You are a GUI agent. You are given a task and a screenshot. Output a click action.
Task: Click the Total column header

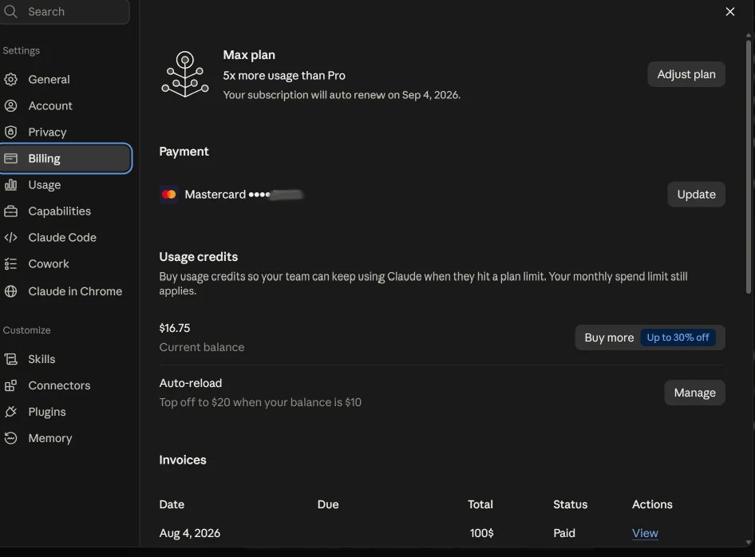[x=480, y=504]
